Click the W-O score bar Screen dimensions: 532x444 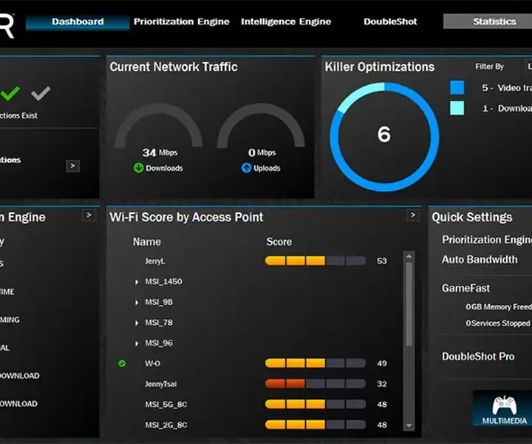tap(316, 363)
